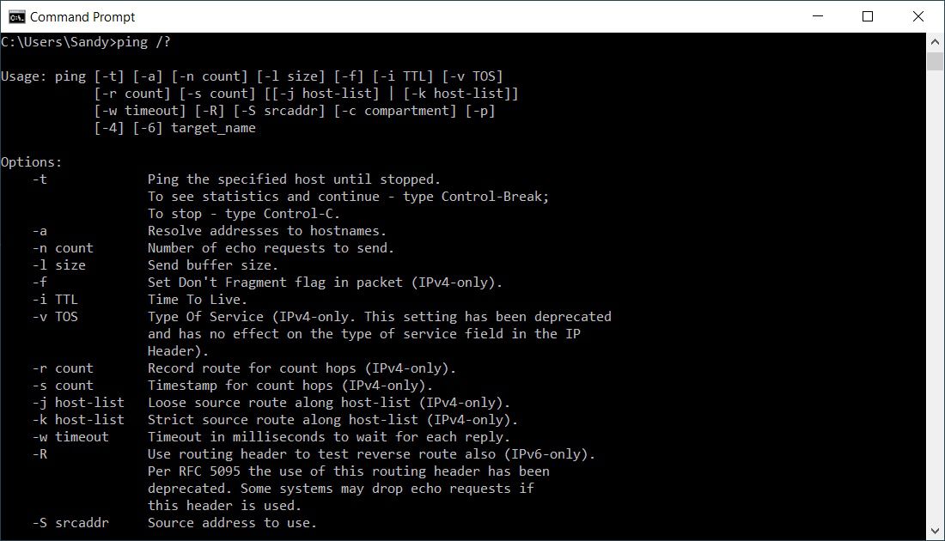The width and height of the screenshot is (945, 541).
Task: Close the Command Prompt window
Action: 915,16
